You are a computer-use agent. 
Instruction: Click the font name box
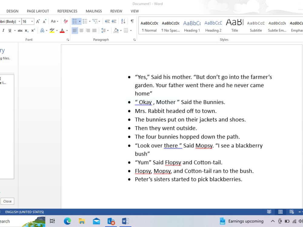[10, 21]
